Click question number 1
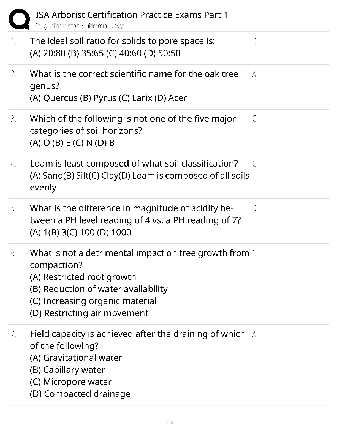Viewport: 337px width, 436px height. click(13, 41)
